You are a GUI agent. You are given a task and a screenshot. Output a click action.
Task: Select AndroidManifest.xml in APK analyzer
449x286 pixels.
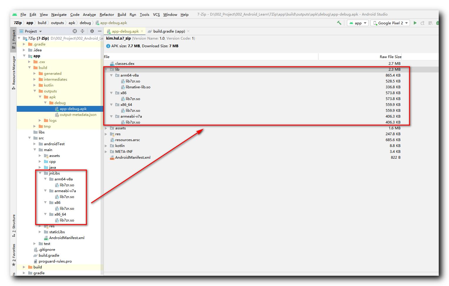pos(133,157)
